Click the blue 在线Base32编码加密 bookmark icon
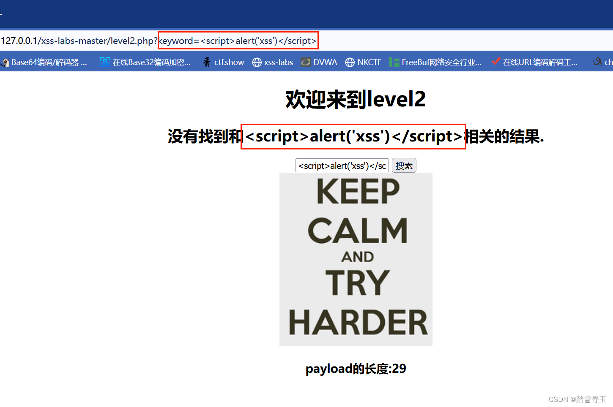Viewport: 613px width, 407px height. pyautogui.click(x=104, y=62)
